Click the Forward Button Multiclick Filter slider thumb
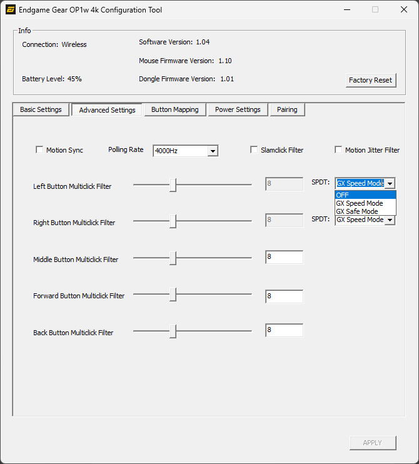This screenshot has width=419, height=464. coord(173,295)
